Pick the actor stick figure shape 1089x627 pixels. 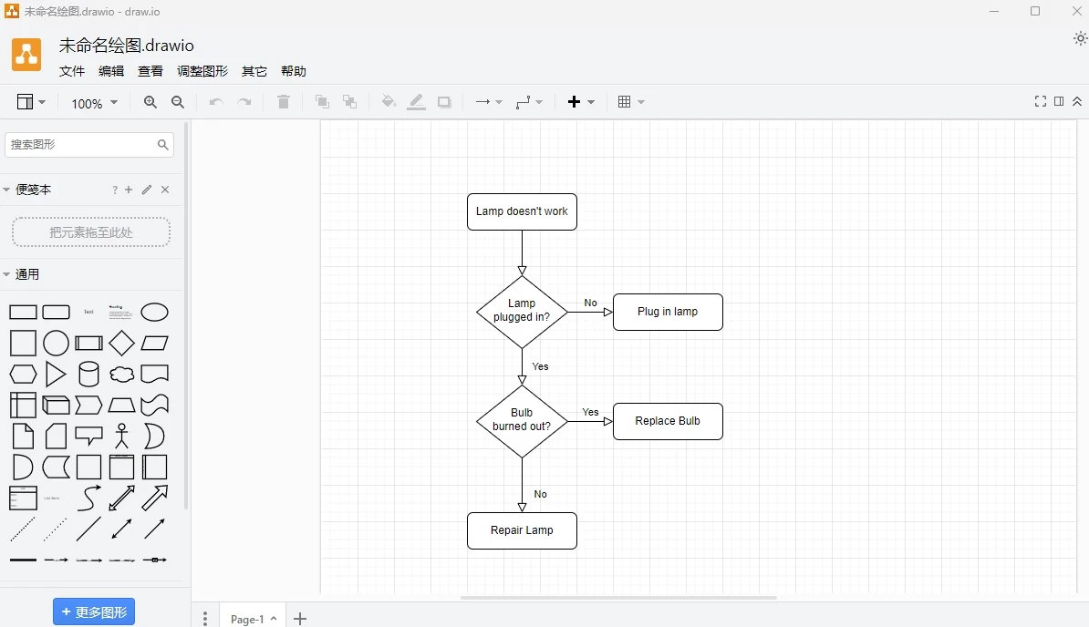(121, 436)
